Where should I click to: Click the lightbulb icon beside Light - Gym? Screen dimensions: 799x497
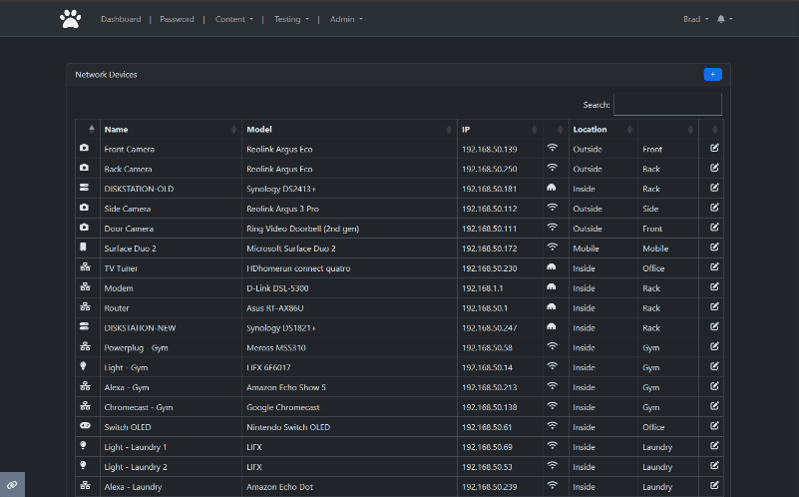83,366
